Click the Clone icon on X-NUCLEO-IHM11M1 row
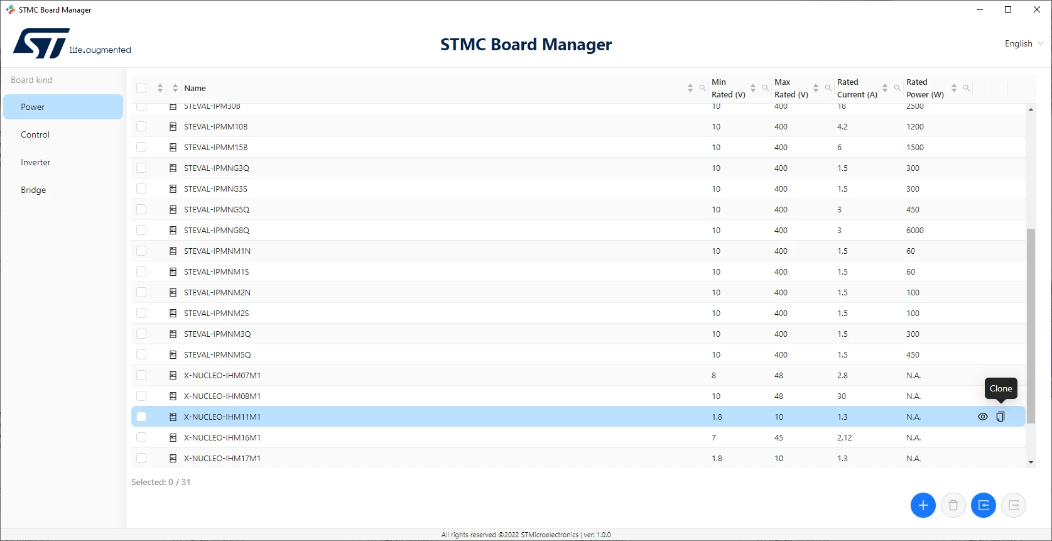 1000,417
